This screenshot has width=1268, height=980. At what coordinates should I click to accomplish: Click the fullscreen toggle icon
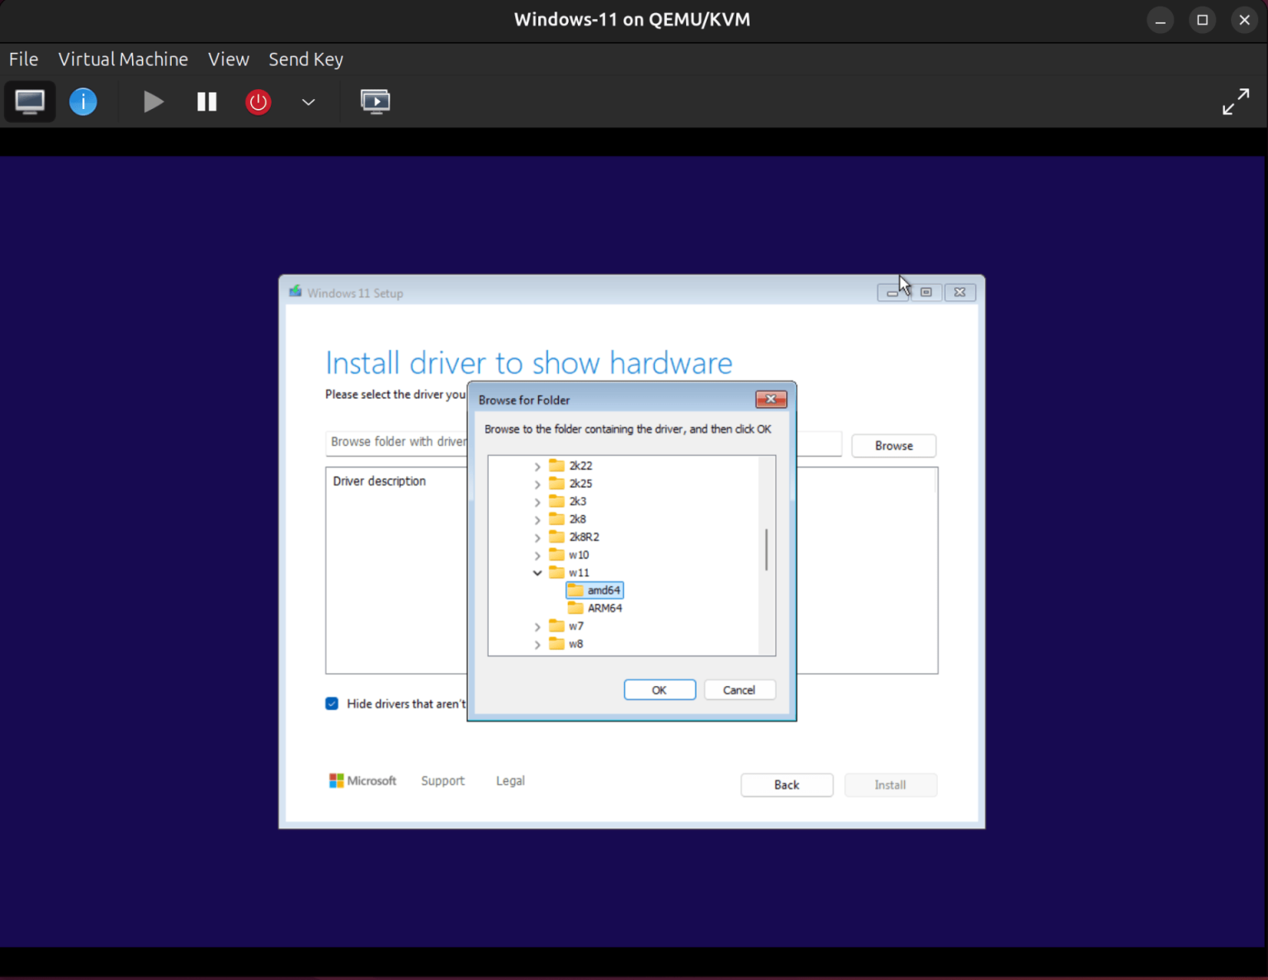[1236, 101]
